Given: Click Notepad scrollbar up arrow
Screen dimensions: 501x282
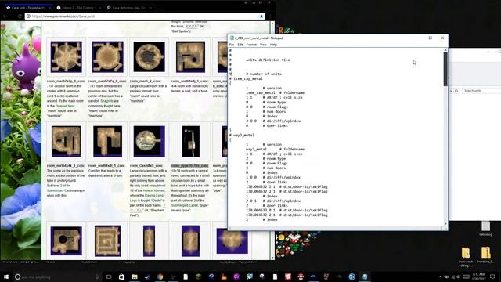Looking at the screenshot, I should (445, 50).
